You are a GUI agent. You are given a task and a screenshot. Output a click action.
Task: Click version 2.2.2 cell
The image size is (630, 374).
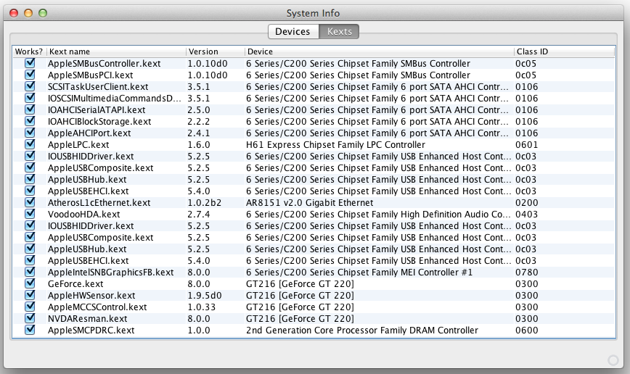click(x=198, y=122)
